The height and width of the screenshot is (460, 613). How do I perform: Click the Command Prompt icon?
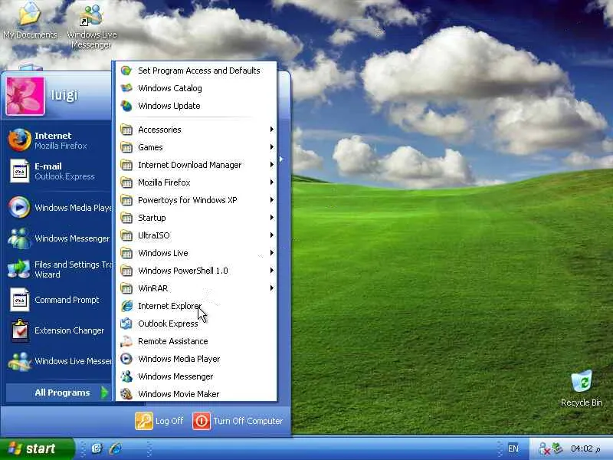19,300
